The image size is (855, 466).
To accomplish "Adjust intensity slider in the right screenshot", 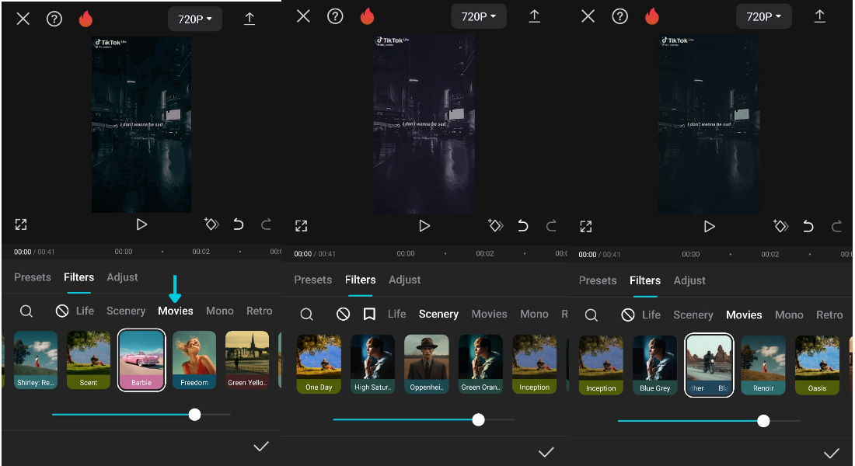I will [763, 421].
